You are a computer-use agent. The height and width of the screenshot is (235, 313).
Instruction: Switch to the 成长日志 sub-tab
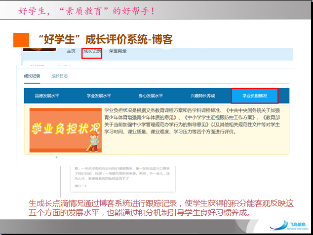pos(60,76)
